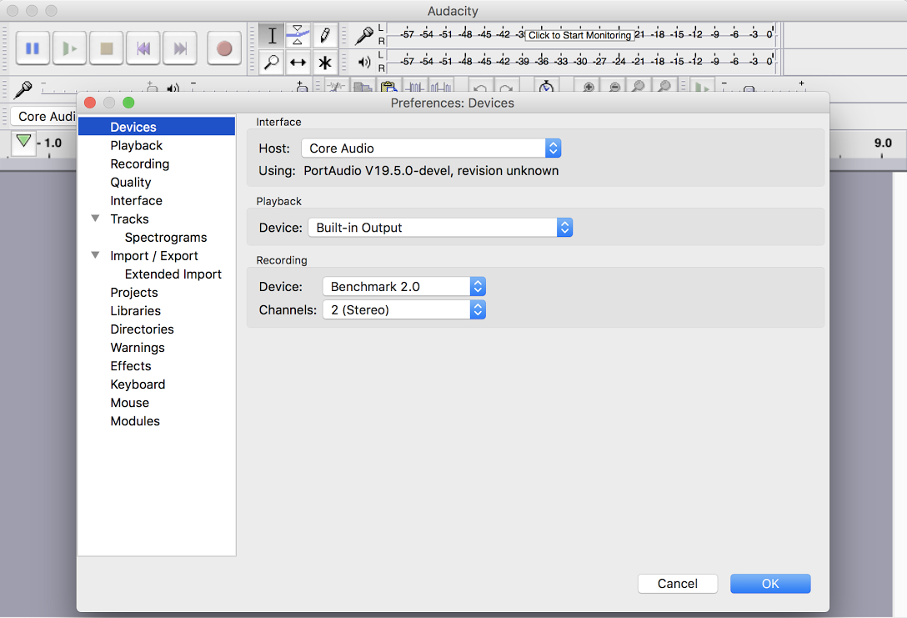Screen dimensions: 907x618
Task: Click the playback volume slider thumb
Action: click(x=302, y=88)
